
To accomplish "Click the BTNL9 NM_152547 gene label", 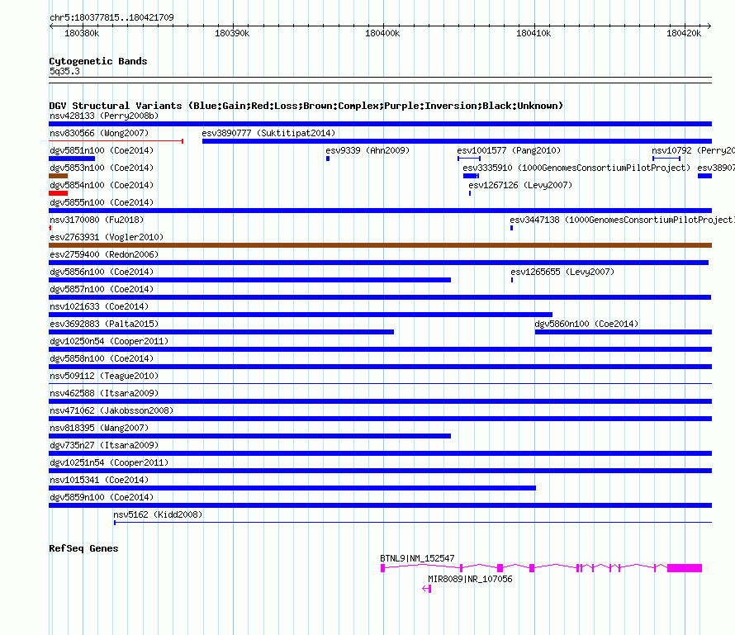I will (417, 559).
